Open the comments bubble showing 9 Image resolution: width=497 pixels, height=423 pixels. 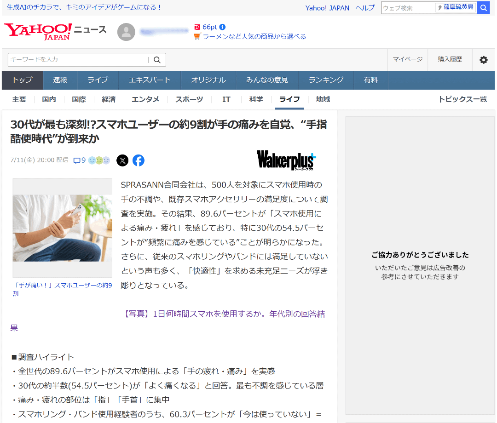pyautogui.click(x=80, y=160)
